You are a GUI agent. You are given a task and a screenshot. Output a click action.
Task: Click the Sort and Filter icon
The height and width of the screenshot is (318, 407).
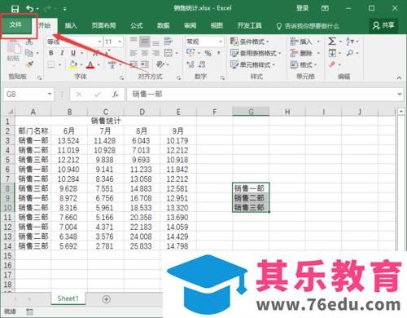350,42
